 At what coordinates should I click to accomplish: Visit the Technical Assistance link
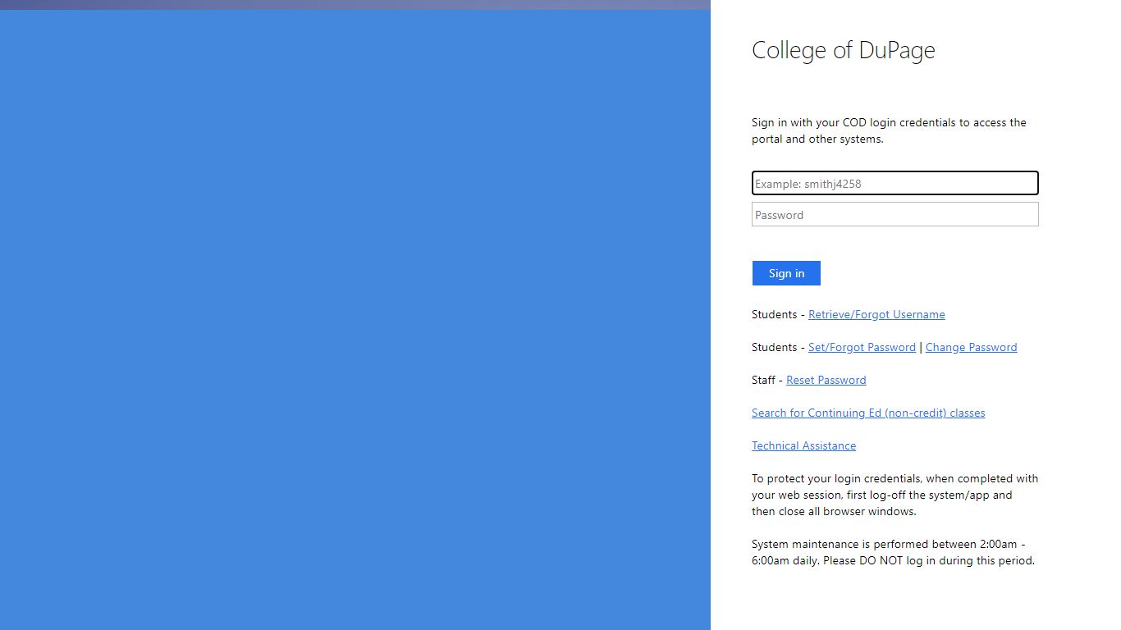pyautogui.click(x=803, y=445)
